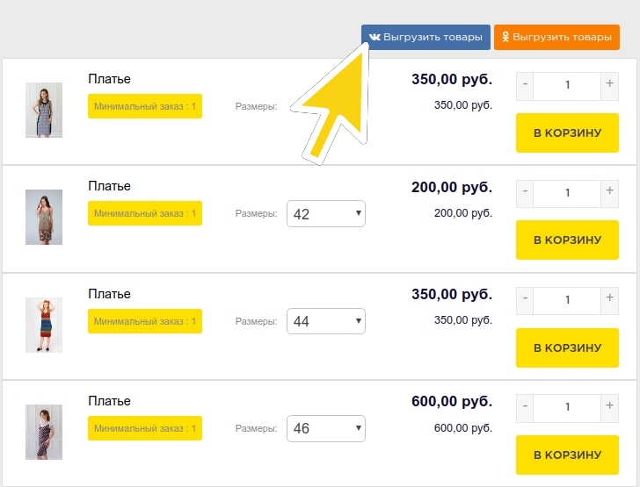Open the product title of the 200 rub dress
The width and height of the screenshot is (640, 487).
(x=109, y=186)
